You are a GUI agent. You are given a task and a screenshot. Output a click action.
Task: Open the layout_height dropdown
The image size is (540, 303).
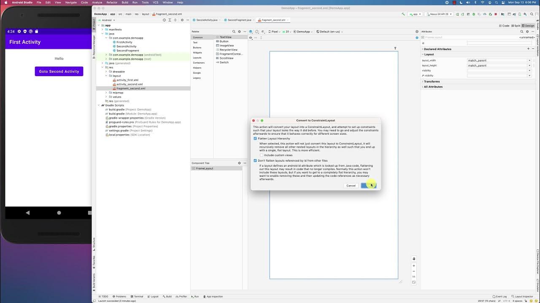point(529,65)
